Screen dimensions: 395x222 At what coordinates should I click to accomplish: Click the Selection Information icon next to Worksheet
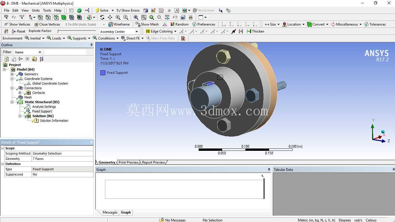point(221,10)
